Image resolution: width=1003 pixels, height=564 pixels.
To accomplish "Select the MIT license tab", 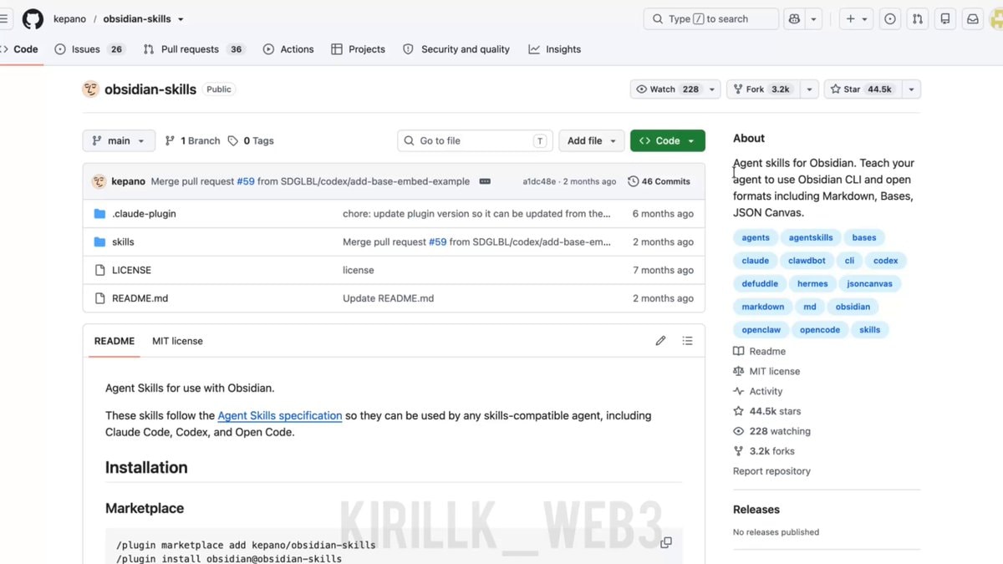I will coord(177,341).
